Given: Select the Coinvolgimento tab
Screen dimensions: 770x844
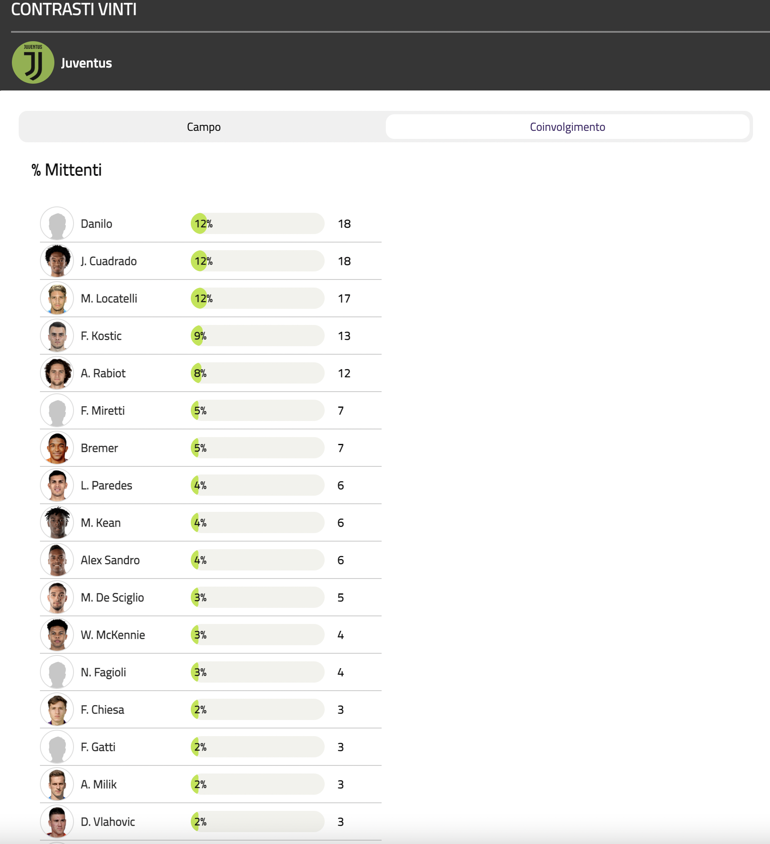Looking at the screenshot, I should [x=567, y=127].
